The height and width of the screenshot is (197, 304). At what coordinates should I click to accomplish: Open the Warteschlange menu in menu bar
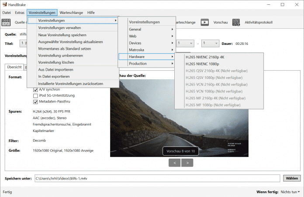pyautogui.click(x=71, y=13)
